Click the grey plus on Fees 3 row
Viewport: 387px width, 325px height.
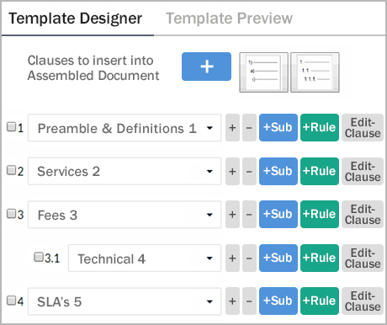(x=232, y=214)
